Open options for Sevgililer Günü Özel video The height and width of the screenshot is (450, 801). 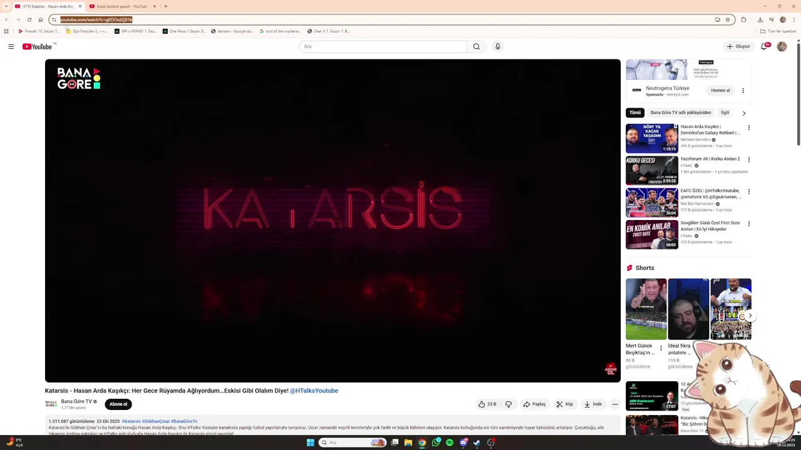(x=748, y=223)
